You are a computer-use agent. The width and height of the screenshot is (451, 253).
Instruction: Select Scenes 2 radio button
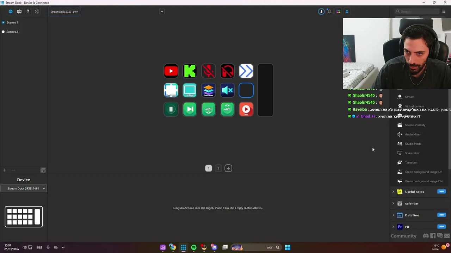(x=3, y=32)
